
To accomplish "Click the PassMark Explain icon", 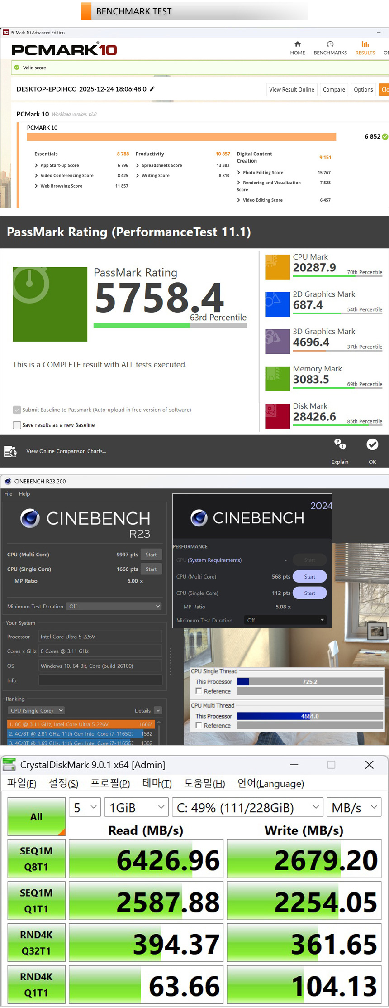I will coord(340,445).
